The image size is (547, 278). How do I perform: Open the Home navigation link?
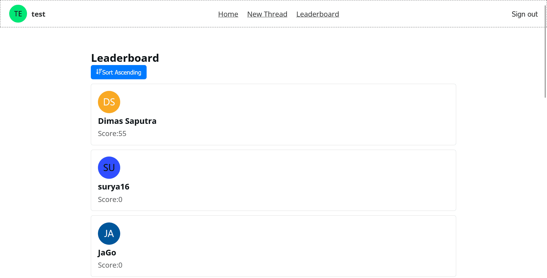coord(228,14)
